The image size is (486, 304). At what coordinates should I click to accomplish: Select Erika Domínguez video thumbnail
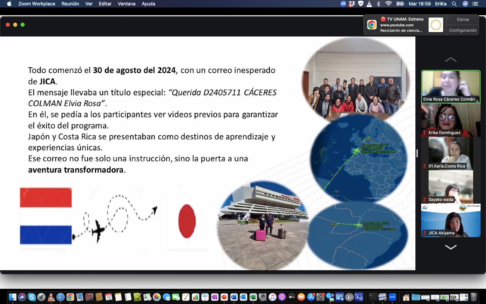coord(451,120)
